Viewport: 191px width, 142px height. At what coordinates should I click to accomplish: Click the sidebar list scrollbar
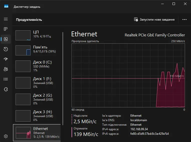point(63,79)
